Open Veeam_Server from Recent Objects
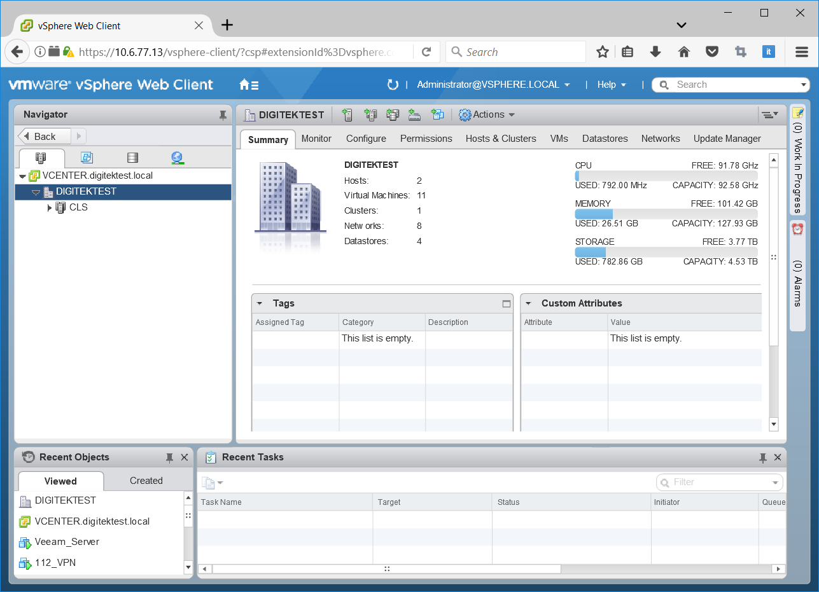 [x=67, y=542]
